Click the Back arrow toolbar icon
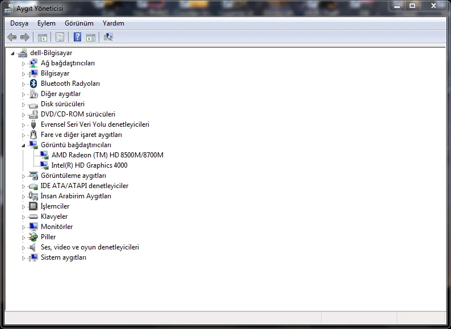 [x=12, y=37]
